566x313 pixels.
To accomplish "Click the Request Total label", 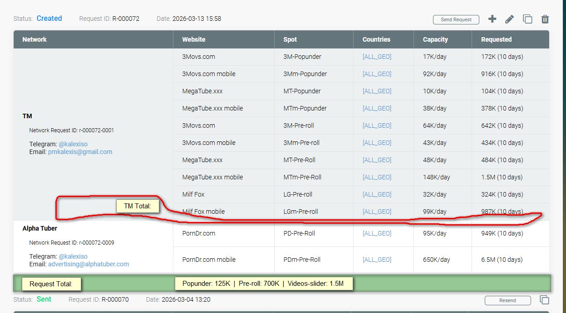I will point(51,284).
